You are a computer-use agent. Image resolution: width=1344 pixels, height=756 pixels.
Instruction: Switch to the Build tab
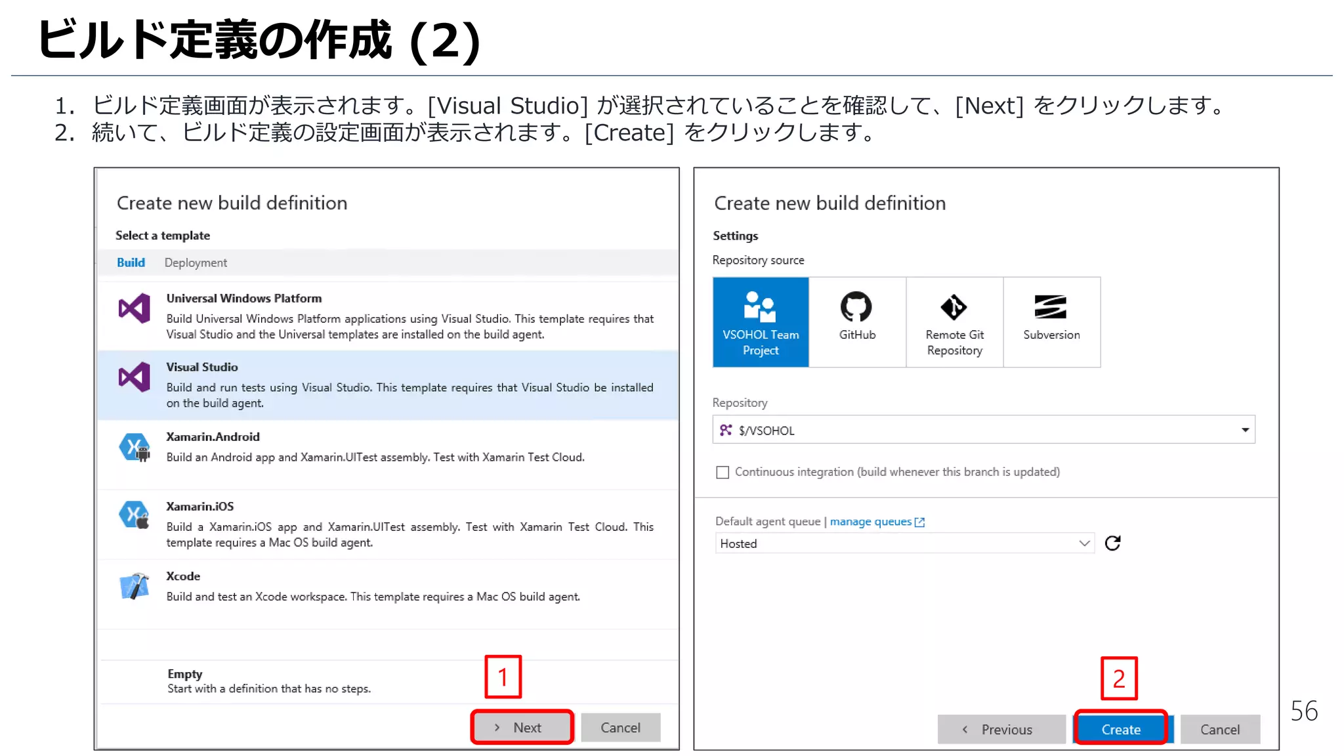coord(131,262)
